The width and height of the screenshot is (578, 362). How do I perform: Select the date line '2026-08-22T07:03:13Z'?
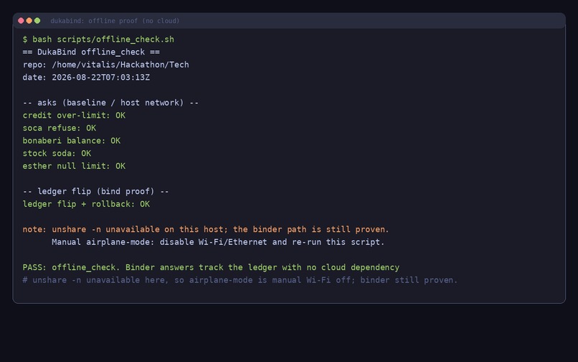tap(100, 77)
